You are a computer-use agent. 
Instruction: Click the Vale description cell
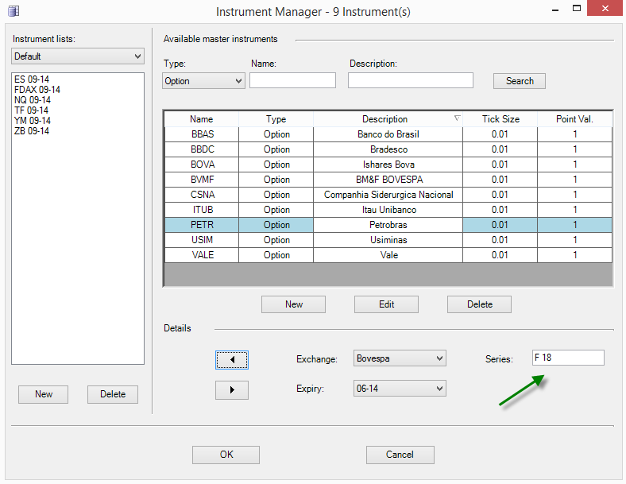click(x=388, y=255)
